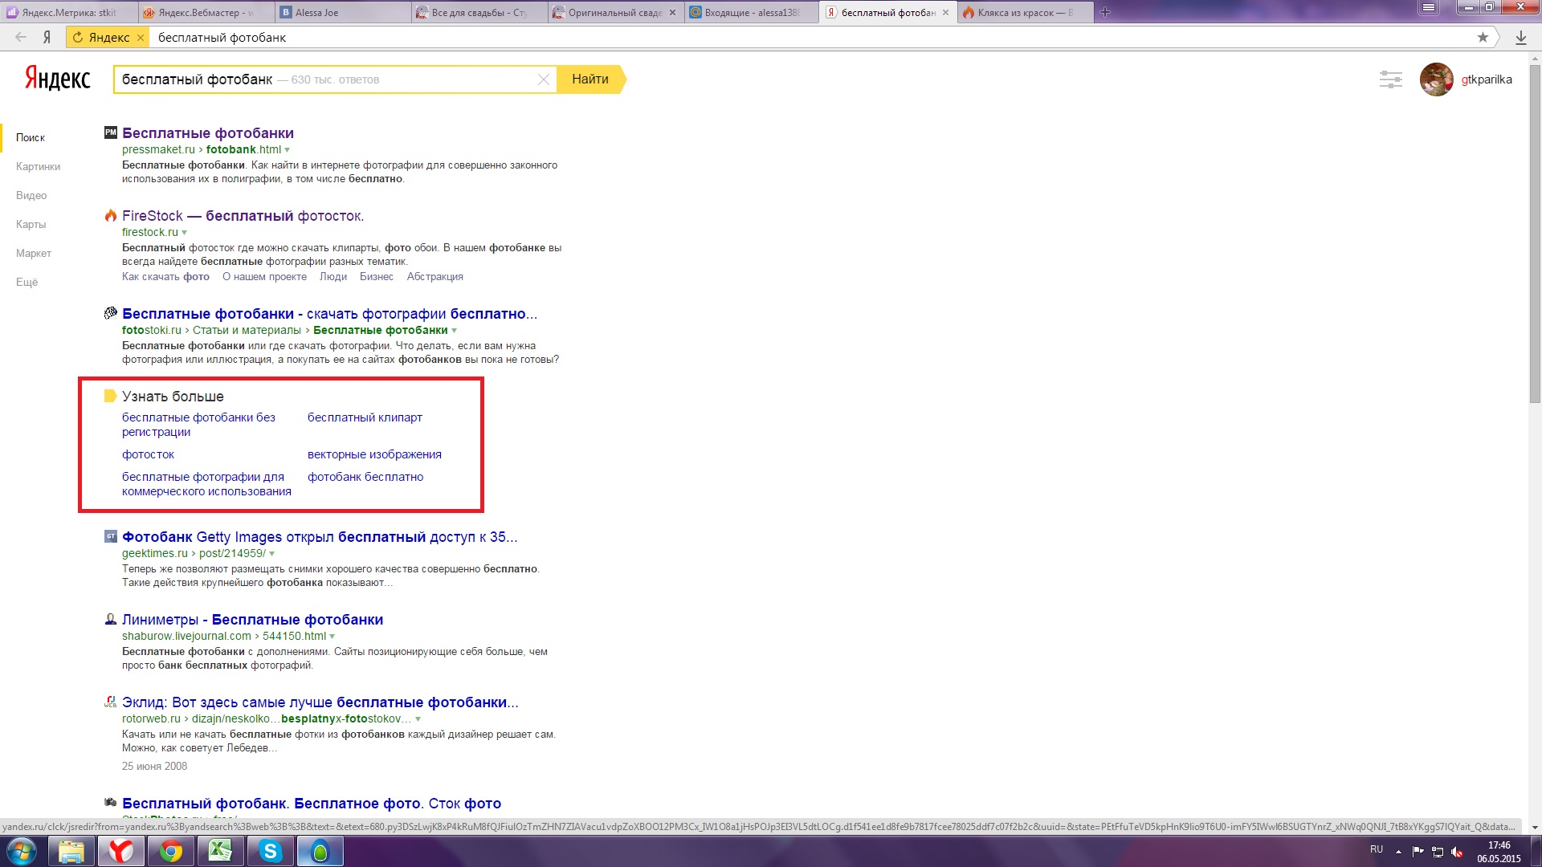Click Яндекс site info button in address bar
Image resolution: width=1542 pixels, height=867 pixels.
[x=108, y=37]
